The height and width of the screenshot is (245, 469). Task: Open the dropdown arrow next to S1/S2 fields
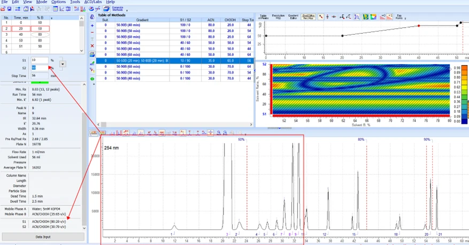click(63, 64)
